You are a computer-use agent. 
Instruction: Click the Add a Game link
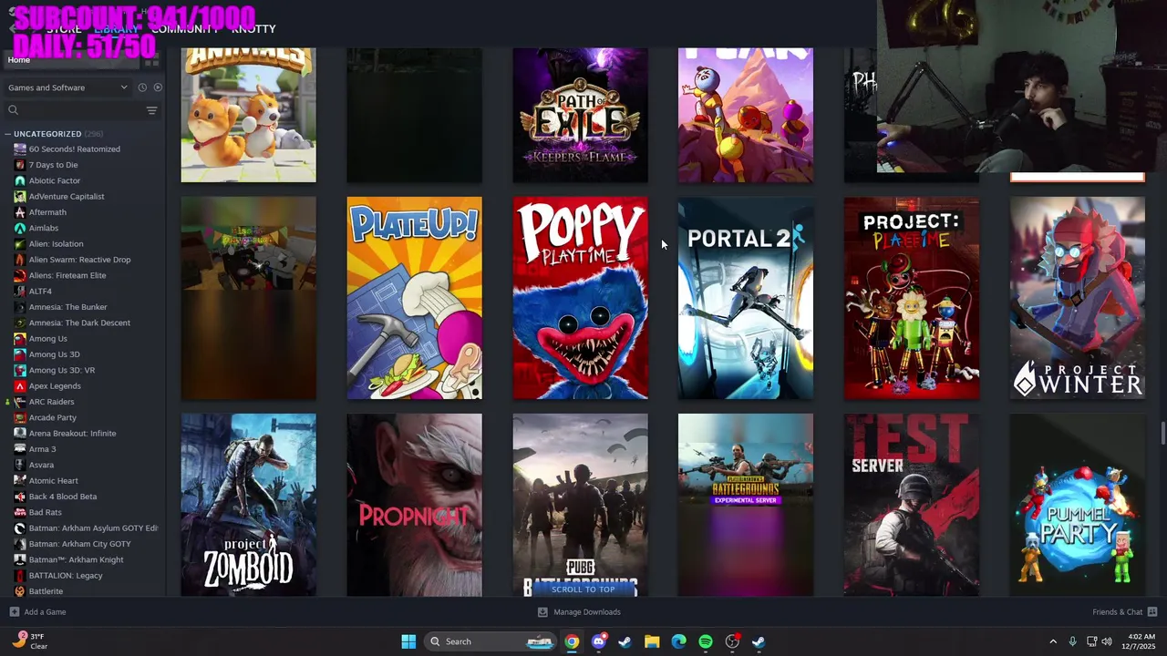pos(45,612)
